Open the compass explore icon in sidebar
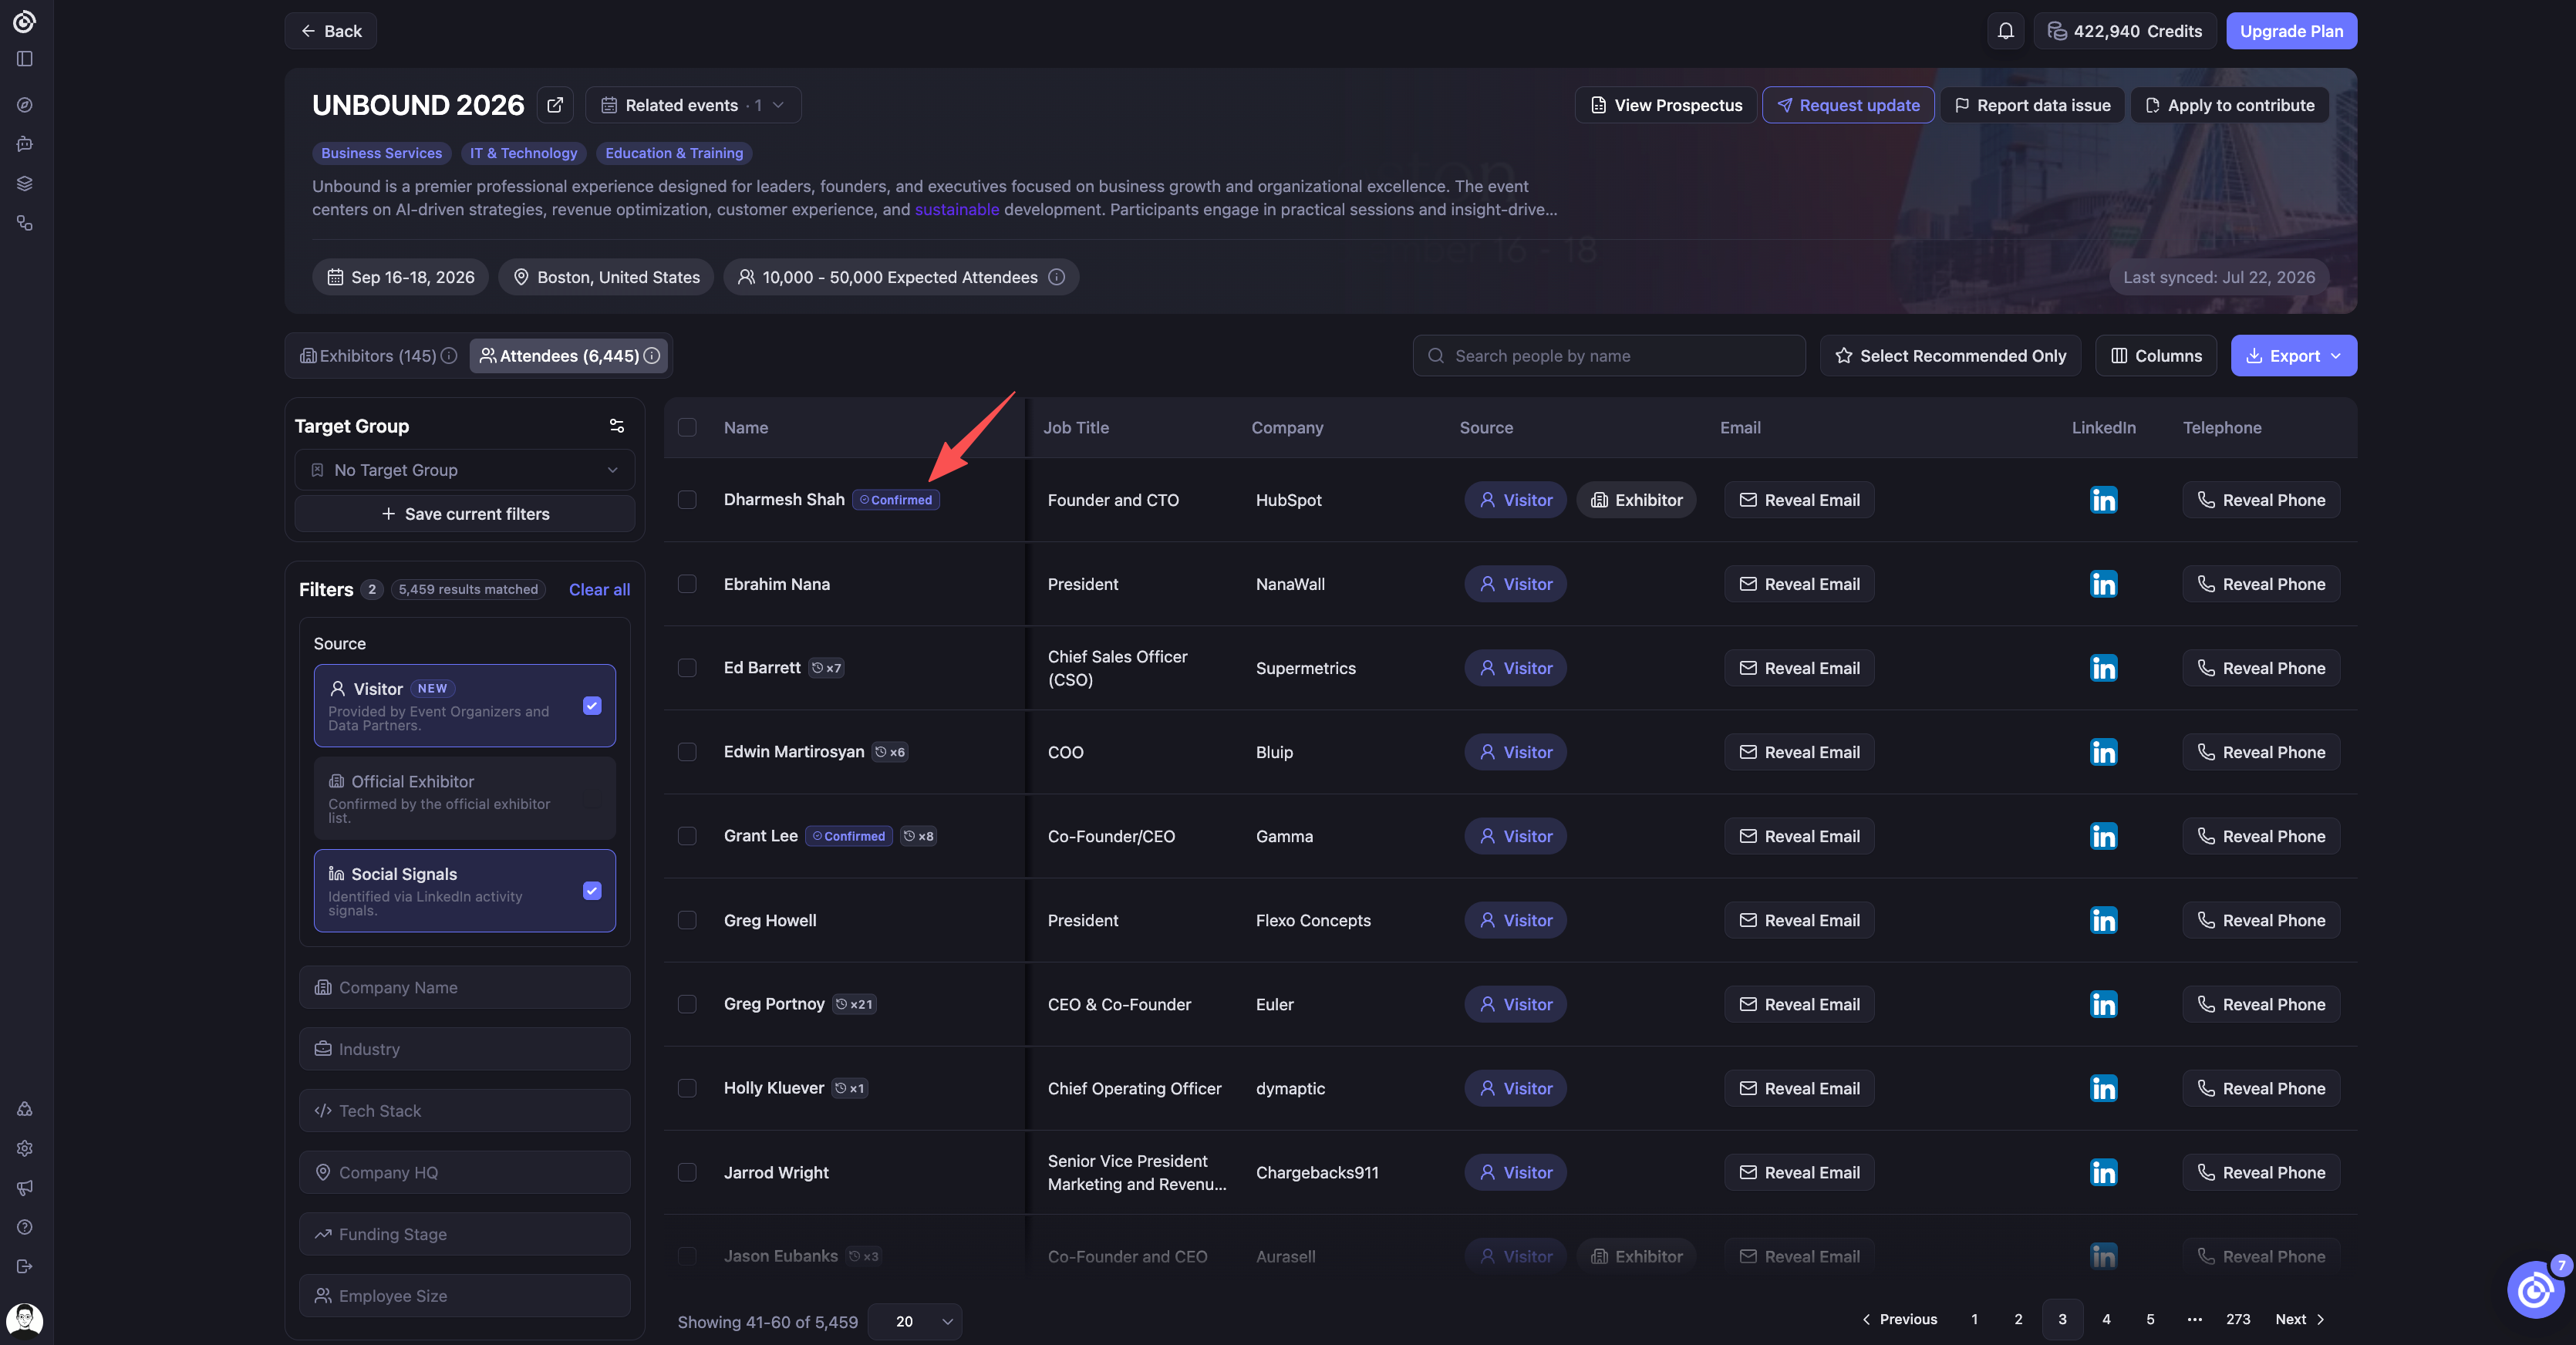The width and height of the screenshot is (2576, 1345). [x=25, y=105]
